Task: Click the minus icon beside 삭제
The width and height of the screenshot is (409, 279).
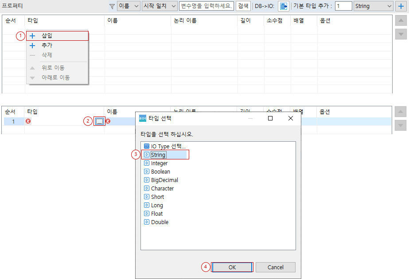Action: click(32, 55)
